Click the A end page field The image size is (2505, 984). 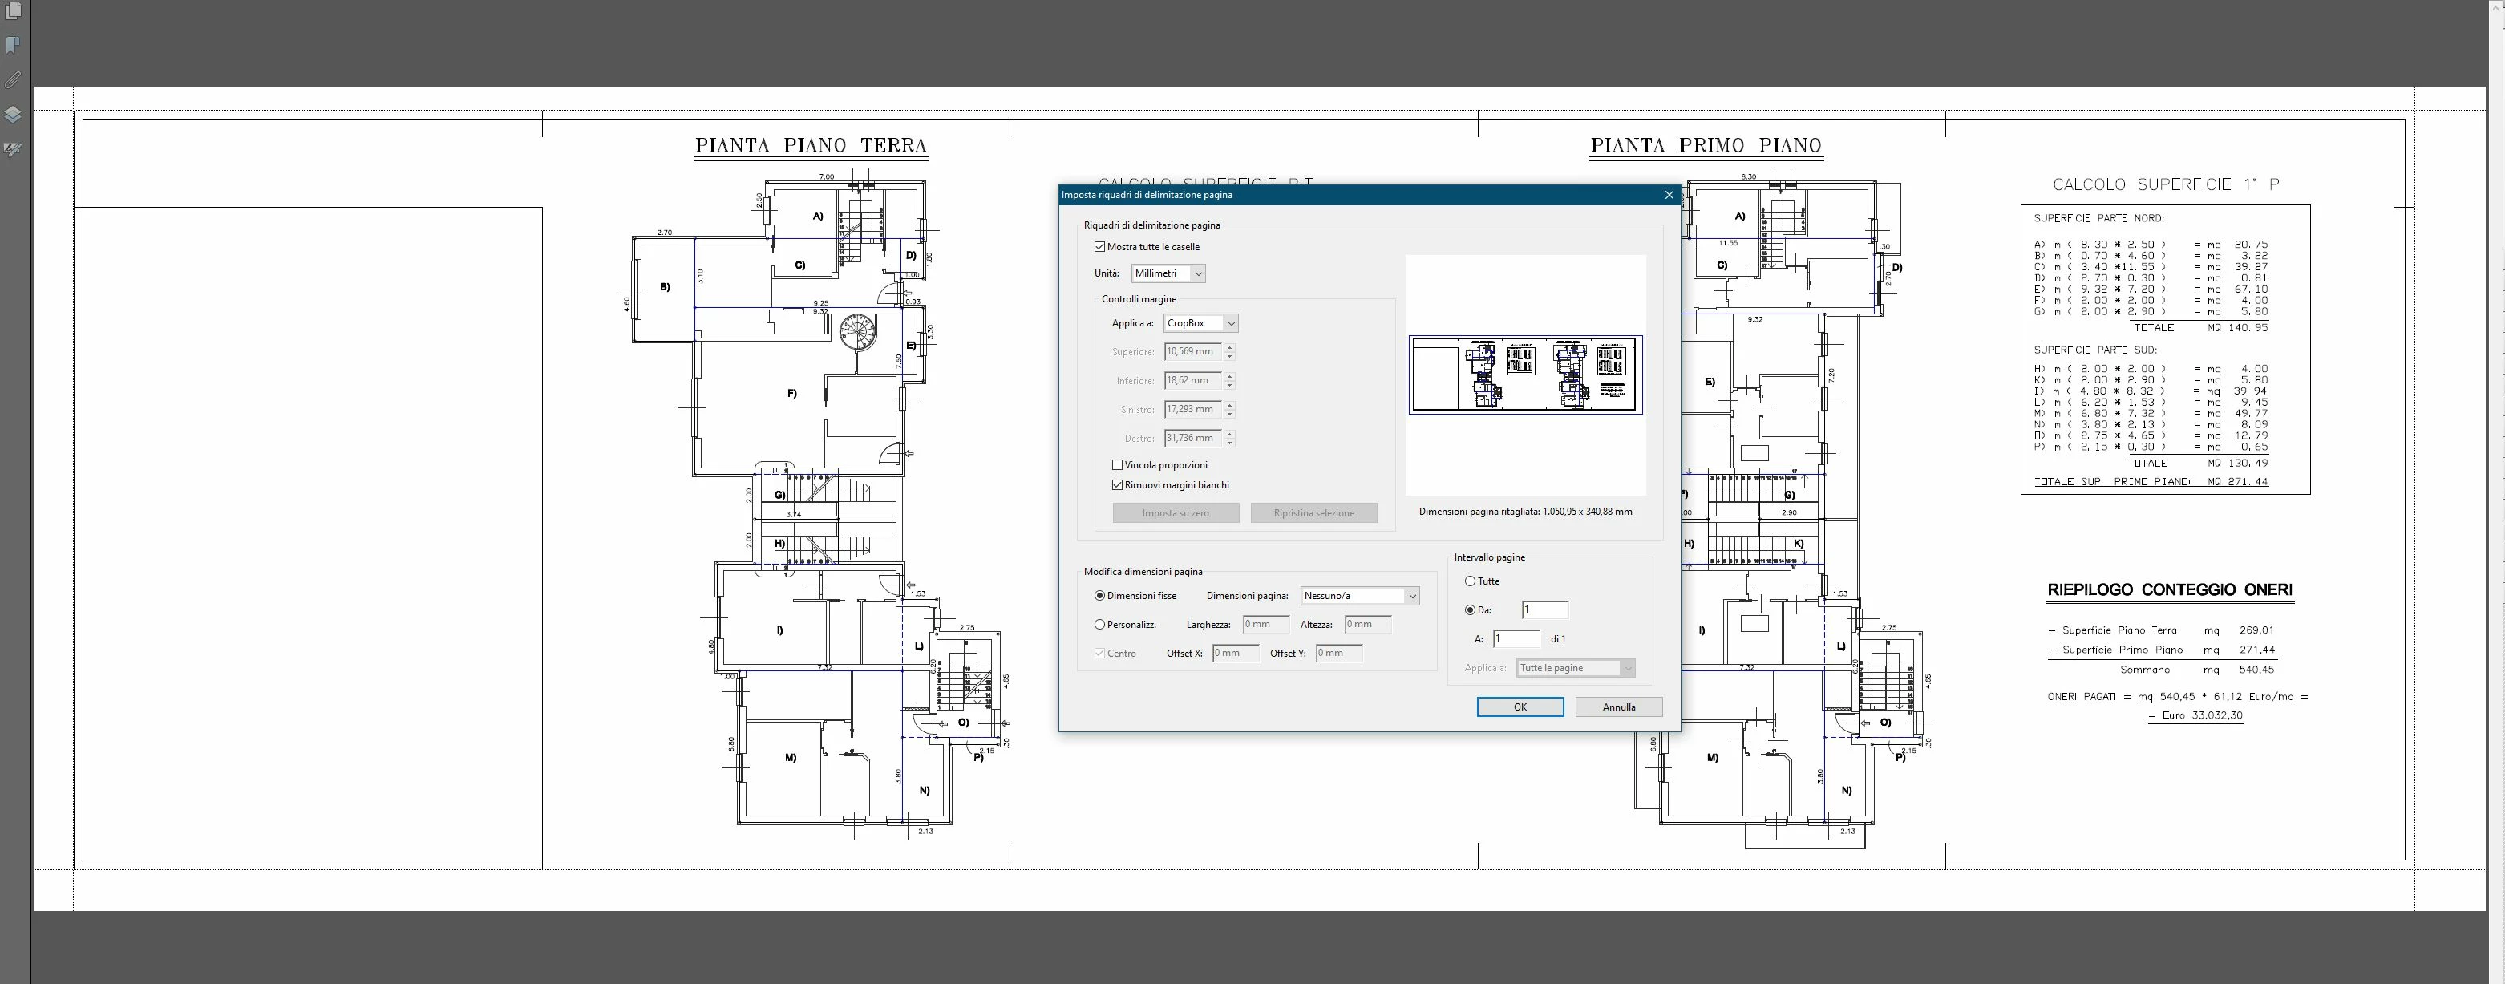1516,639
